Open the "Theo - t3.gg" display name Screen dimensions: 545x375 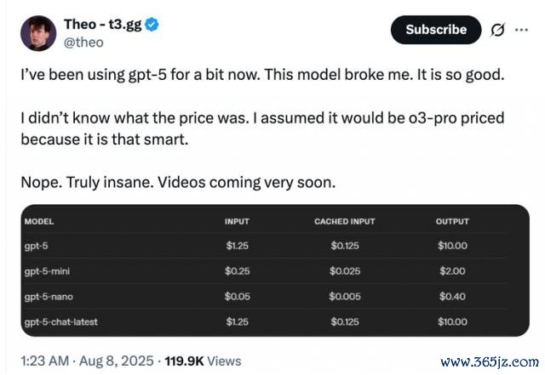[102, 25]
